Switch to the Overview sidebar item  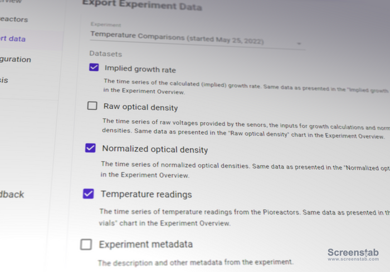tap(11, 2)
